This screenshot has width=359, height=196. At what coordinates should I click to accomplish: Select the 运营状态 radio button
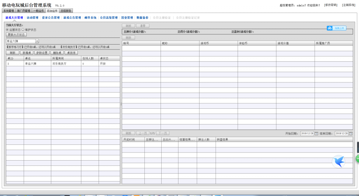(x=7, y=30)
